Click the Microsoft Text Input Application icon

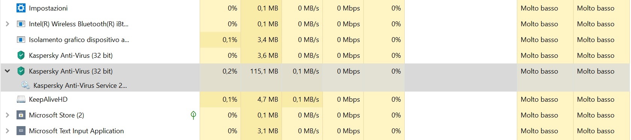(21, 131)
